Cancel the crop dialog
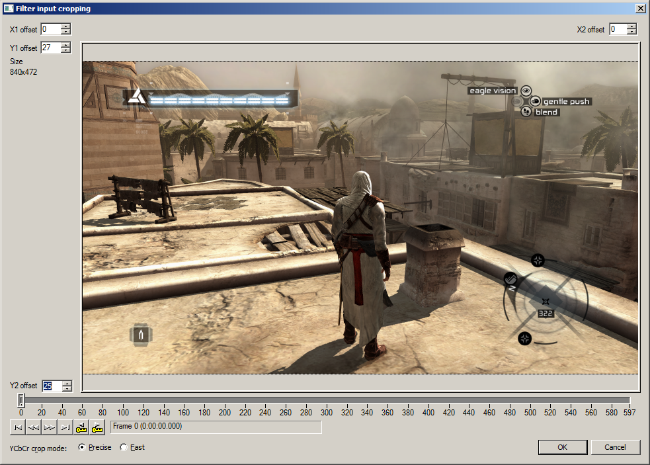The height and width of the screenshot is (465, 650). (615, 447)
